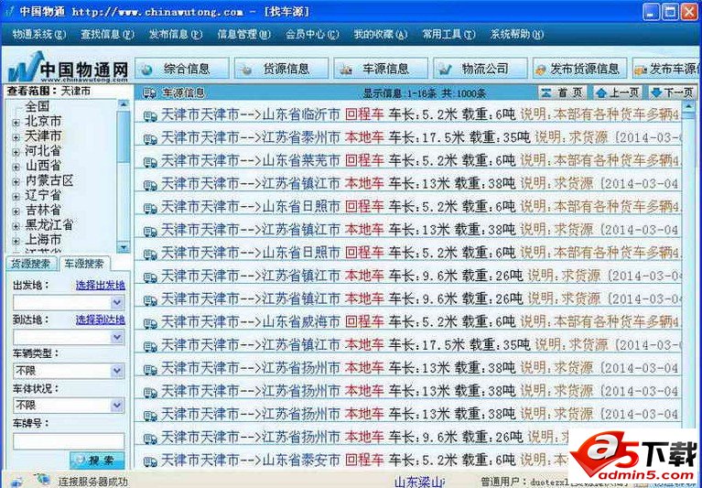Click the 中国物通网 logo
The image size is (702, 488).
click(68, 67)
